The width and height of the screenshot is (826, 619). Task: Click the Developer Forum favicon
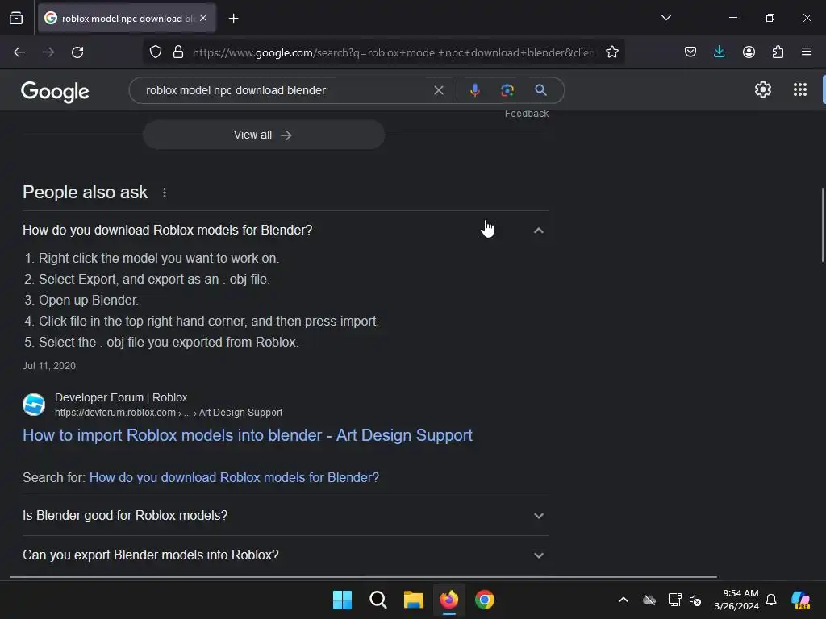34,405
